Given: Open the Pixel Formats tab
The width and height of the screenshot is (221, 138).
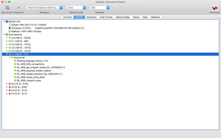Looking at the screenshot, I should 106,17.
